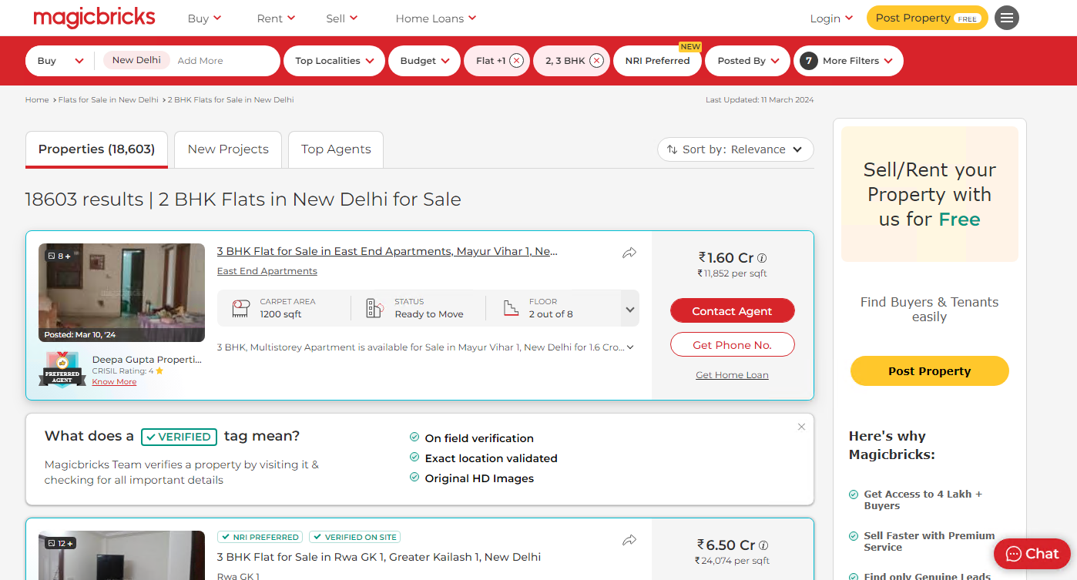Click Get Phone No. button
The height and width of the screenshot is (580, 1077).
[x=732, y=345]
